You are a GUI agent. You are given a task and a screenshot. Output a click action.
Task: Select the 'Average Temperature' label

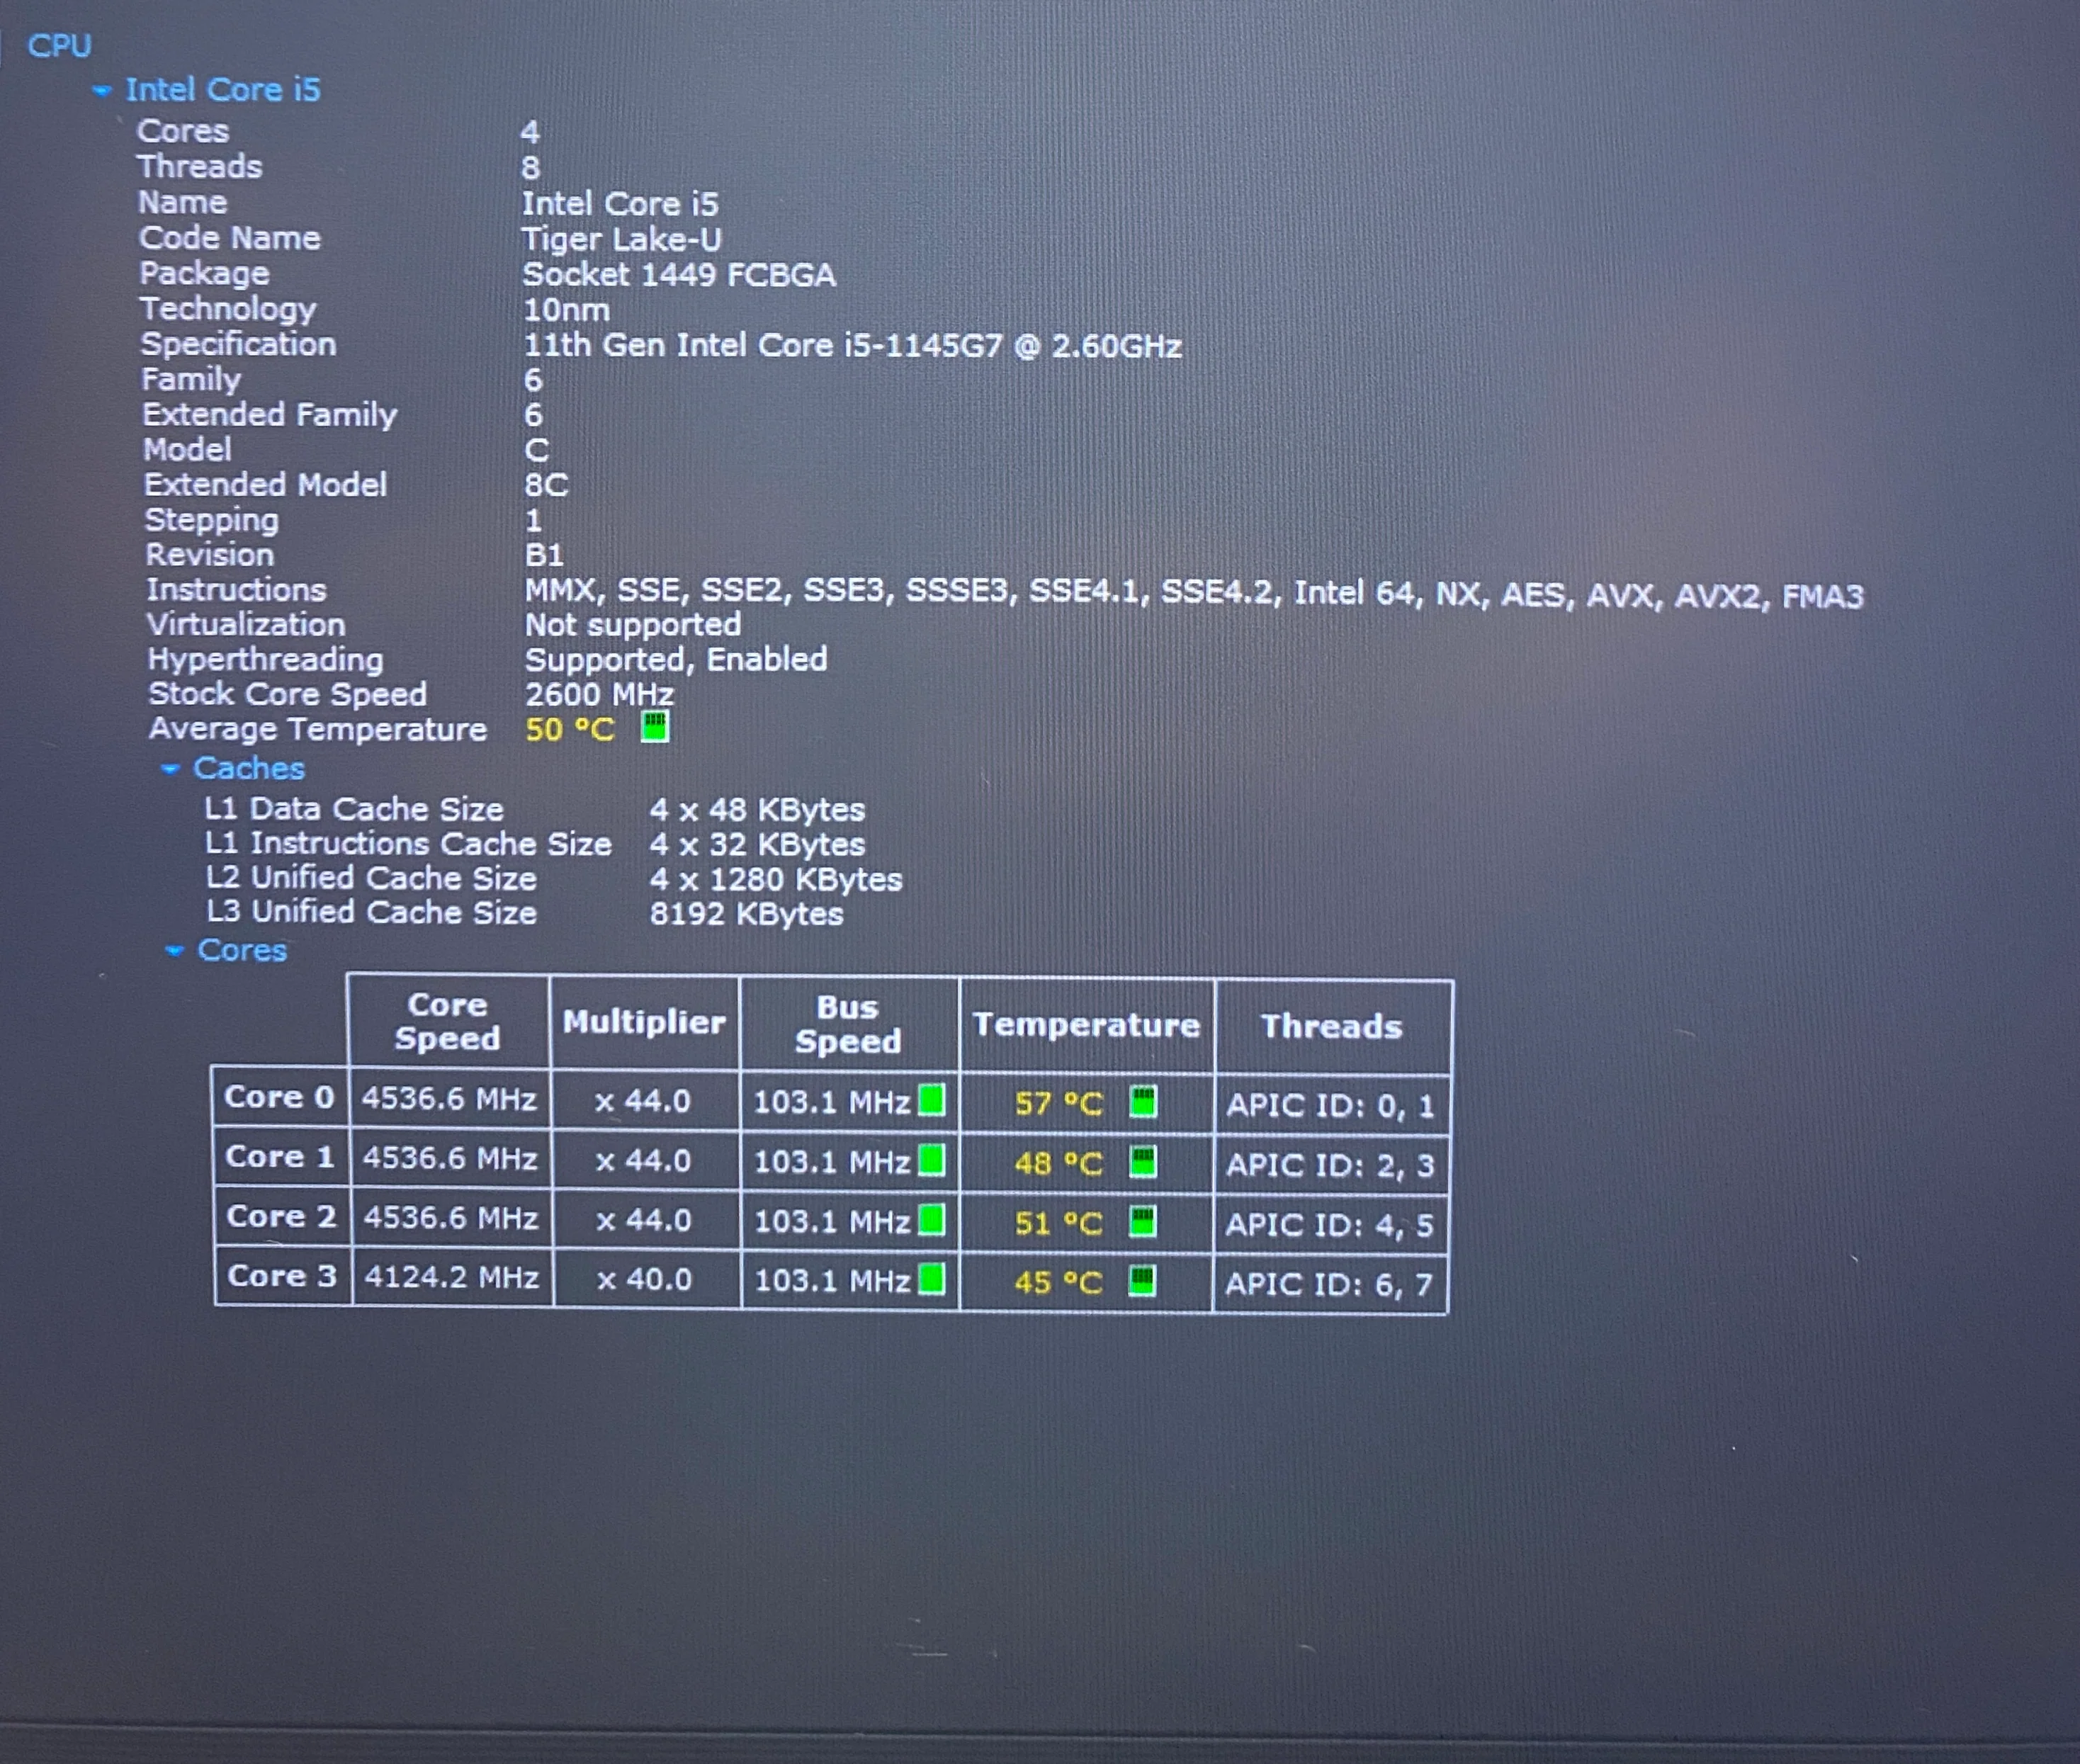tap(318, 729)
